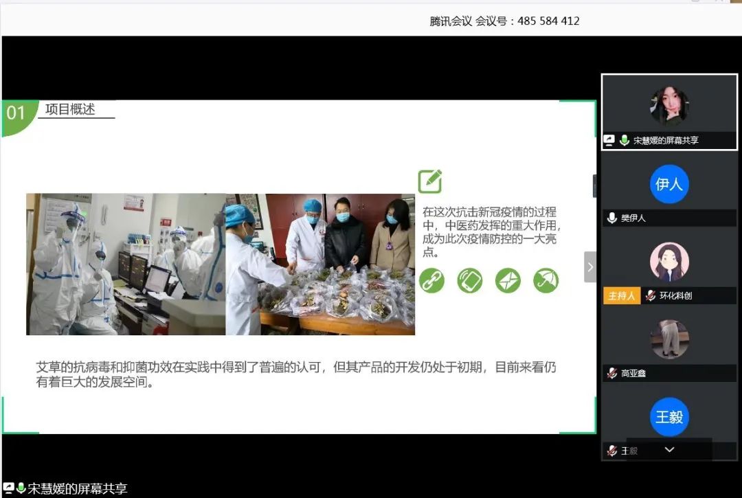Image resolution: width=742 pixels, height=498 pixels.
Task: Select the blue 伊人 avatar
Action: tap(669, 184)
